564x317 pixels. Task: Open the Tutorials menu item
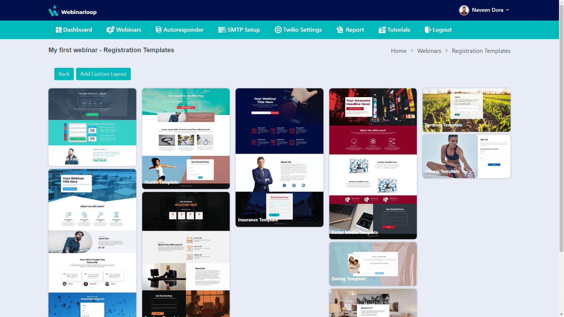pyautogui.click(x=398, y=30)
